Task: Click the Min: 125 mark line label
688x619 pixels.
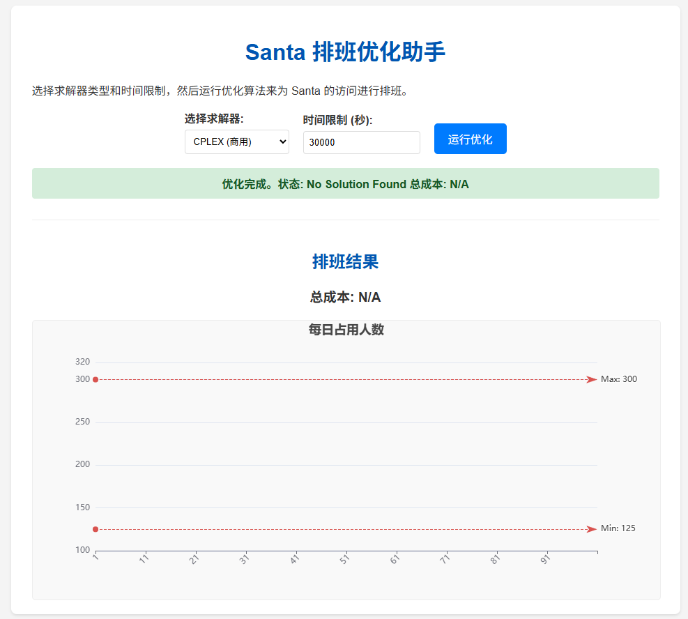Action: click(x=618, y=528)
